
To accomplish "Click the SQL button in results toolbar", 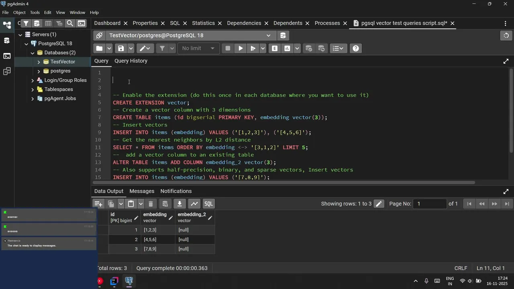I will (x=208, y=204).
